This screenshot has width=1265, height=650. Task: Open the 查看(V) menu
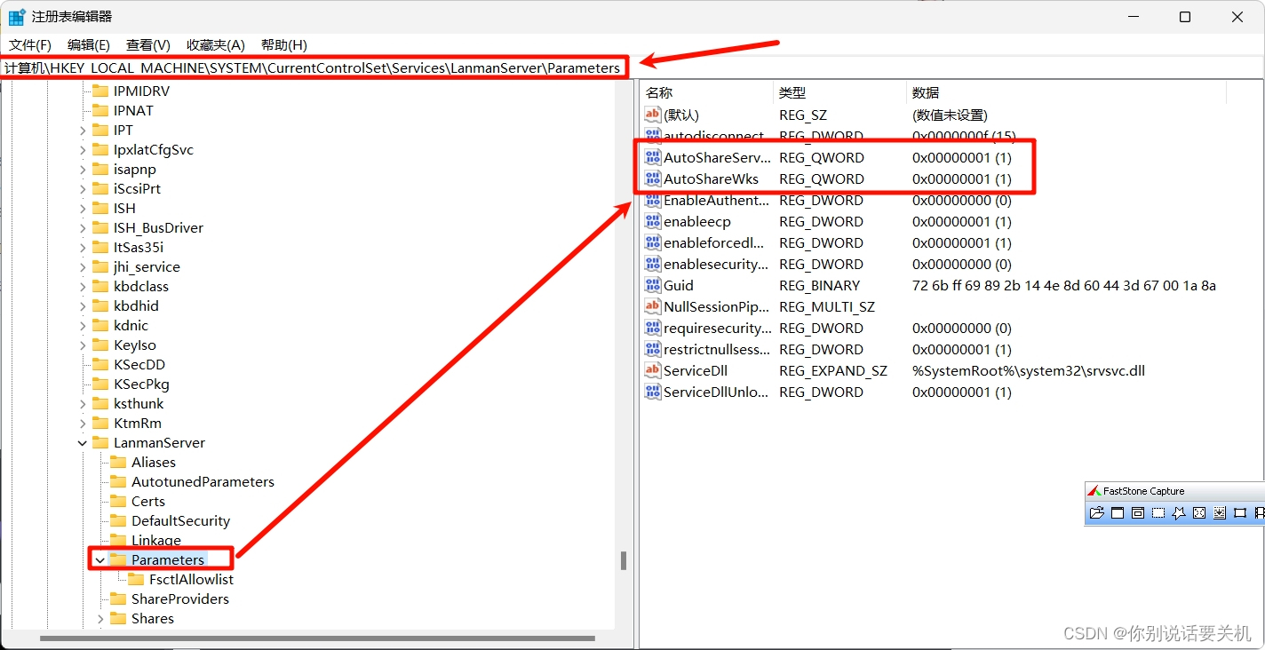(147, 44)
